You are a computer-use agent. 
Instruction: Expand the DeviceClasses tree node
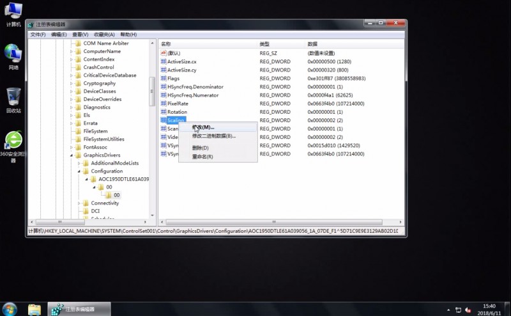tap(72, 91)
